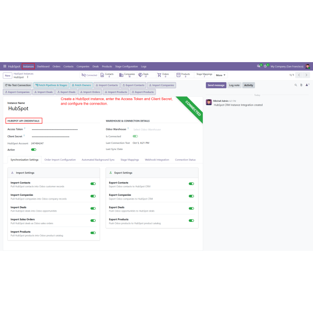The image size is (313, 313).
Task: Open the record actions kebab menu
Action: click(x=28, y=77)
